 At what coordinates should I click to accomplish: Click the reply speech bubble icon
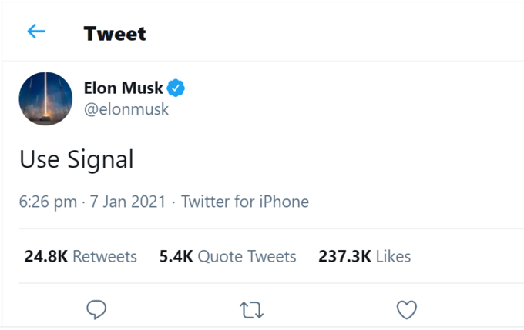(96, 309)
